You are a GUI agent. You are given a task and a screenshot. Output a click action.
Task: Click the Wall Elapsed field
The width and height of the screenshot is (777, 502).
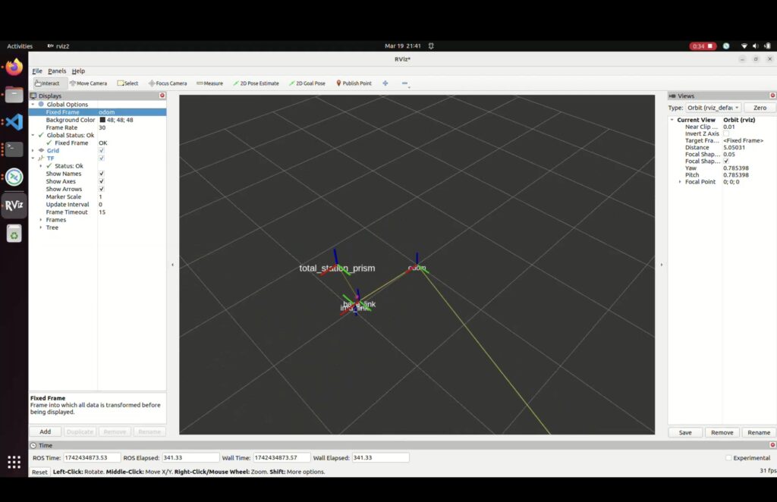pos(381,458)
